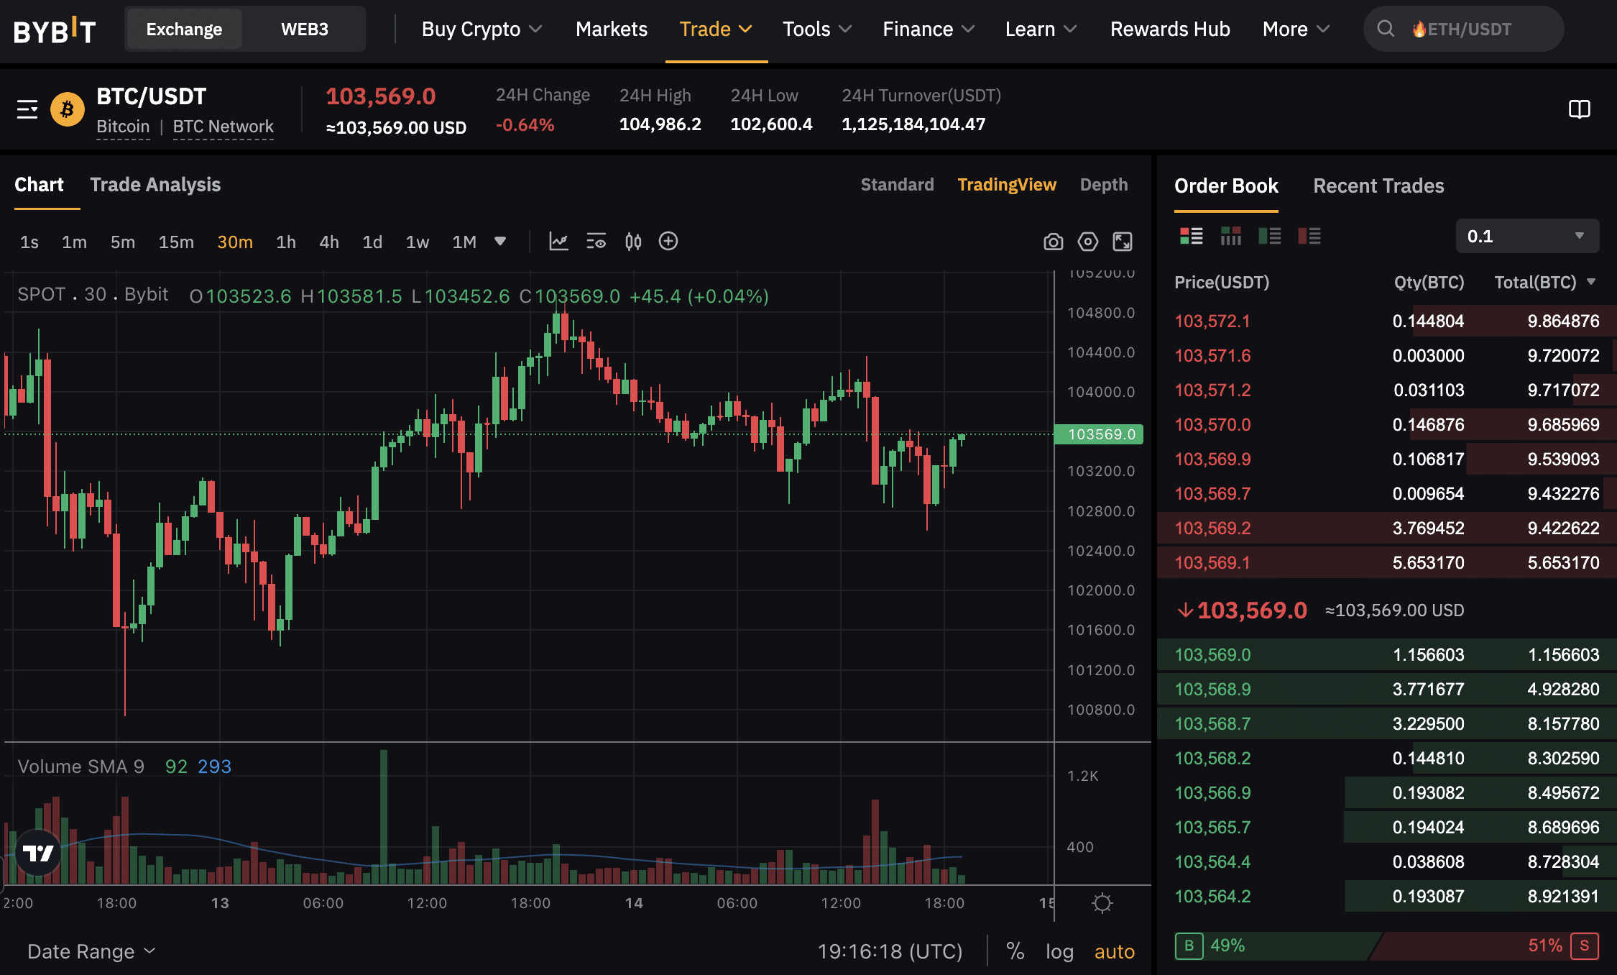Viewport: 1617px width, 975px height.
Task: Open chart settings via the gear icon
Action: click(1087, 242)
